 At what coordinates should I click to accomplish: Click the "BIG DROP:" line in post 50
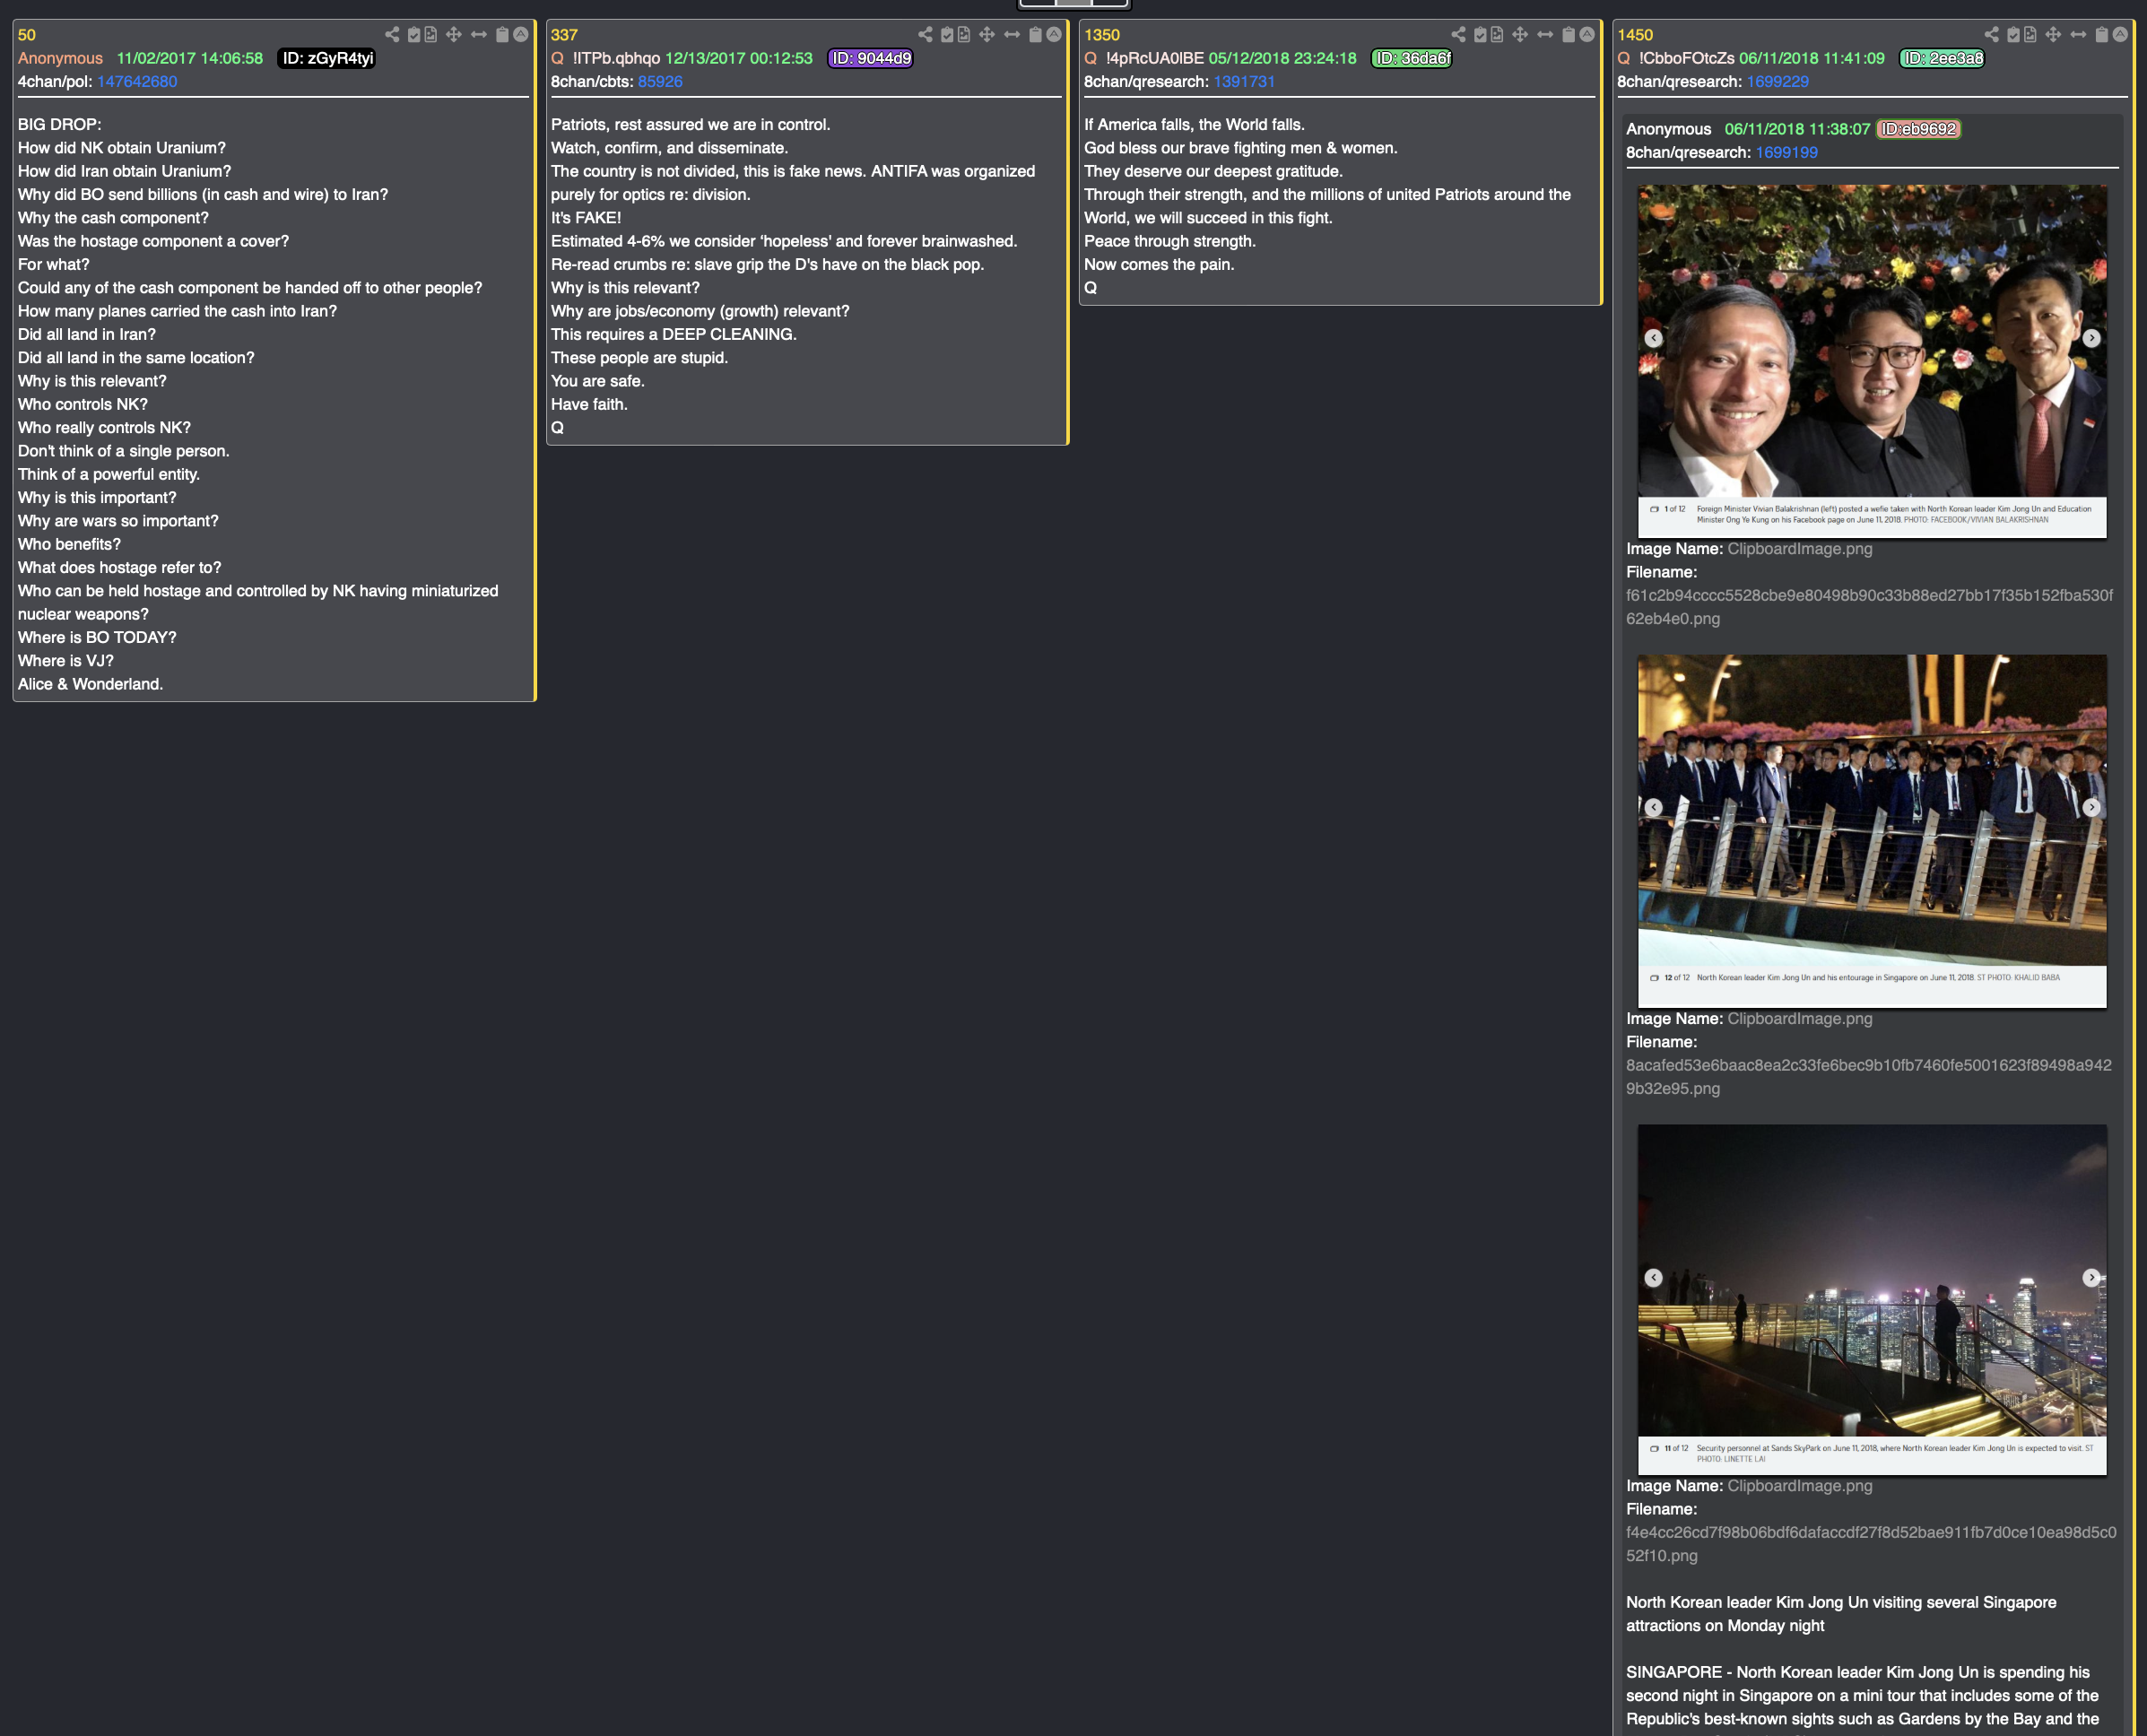[59, 124]
